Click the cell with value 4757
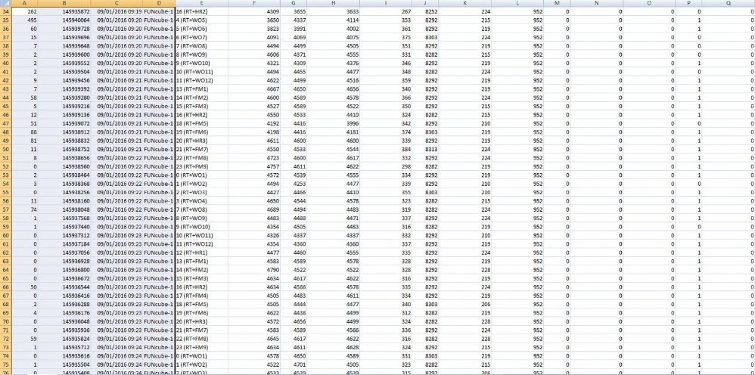Image resolution: width=755 pixels, height=375 pixels. coord(254,166)
